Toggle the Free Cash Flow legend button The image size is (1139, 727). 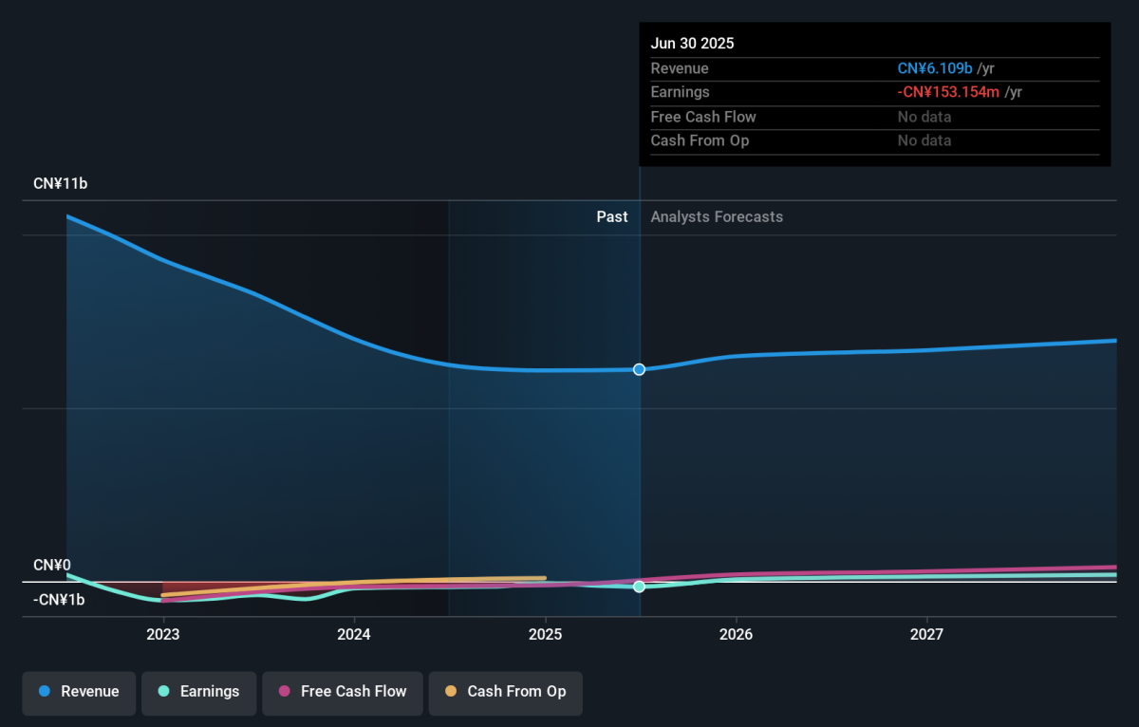(x=343, y=692)
